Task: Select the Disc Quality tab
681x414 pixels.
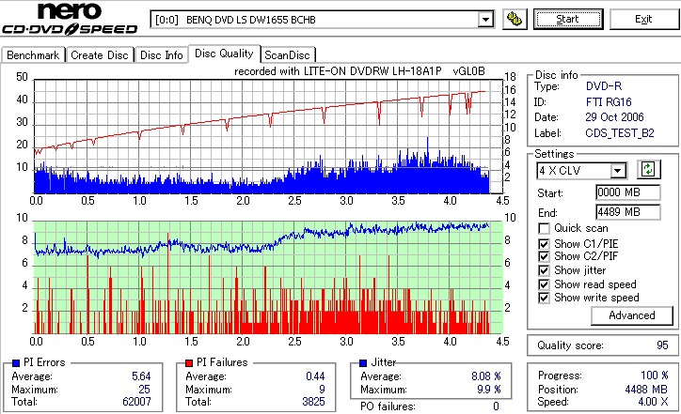Action: click(224, 54)
